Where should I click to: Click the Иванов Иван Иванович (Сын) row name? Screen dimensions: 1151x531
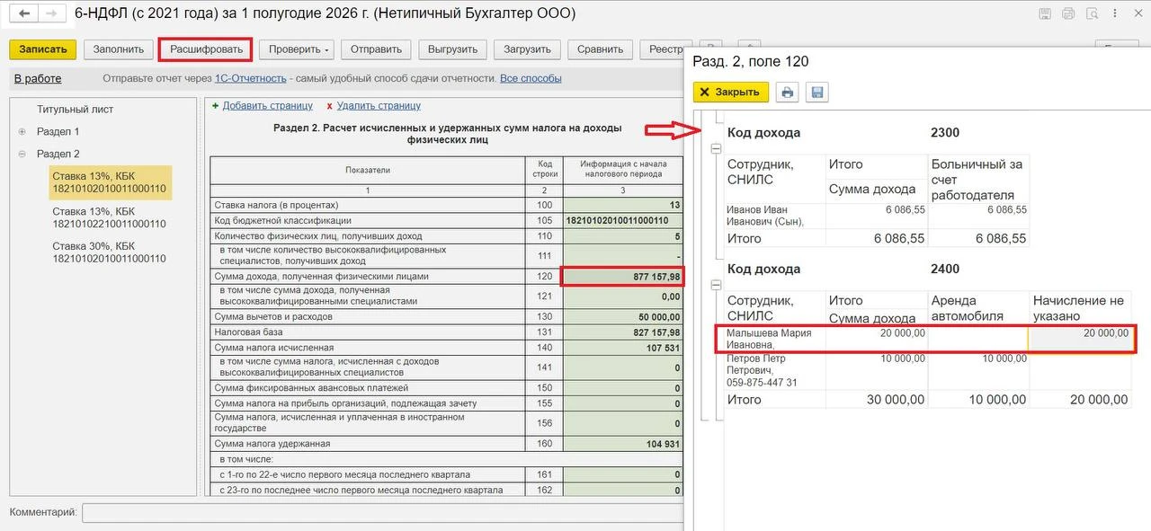pos(765,216)
